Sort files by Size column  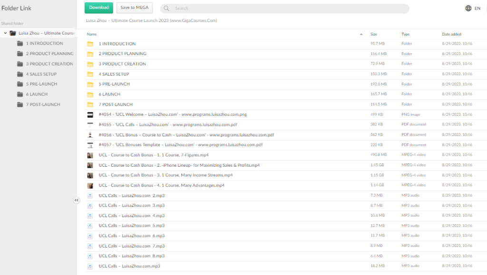tap(374, 34)
